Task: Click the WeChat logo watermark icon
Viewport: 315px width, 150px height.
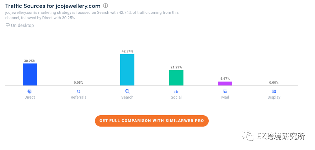Action: click(x=248, y=136)
